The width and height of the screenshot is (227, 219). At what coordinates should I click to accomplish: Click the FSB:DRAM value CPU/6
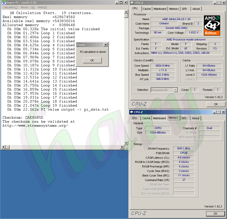pyautogui.click(x=184, y=153)
